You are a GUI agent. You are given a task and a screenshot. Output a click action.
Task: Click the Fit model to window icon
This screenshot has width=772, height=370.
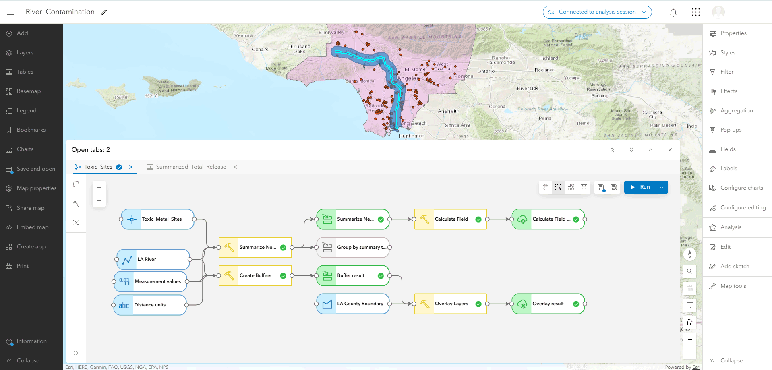pos(584,187)
